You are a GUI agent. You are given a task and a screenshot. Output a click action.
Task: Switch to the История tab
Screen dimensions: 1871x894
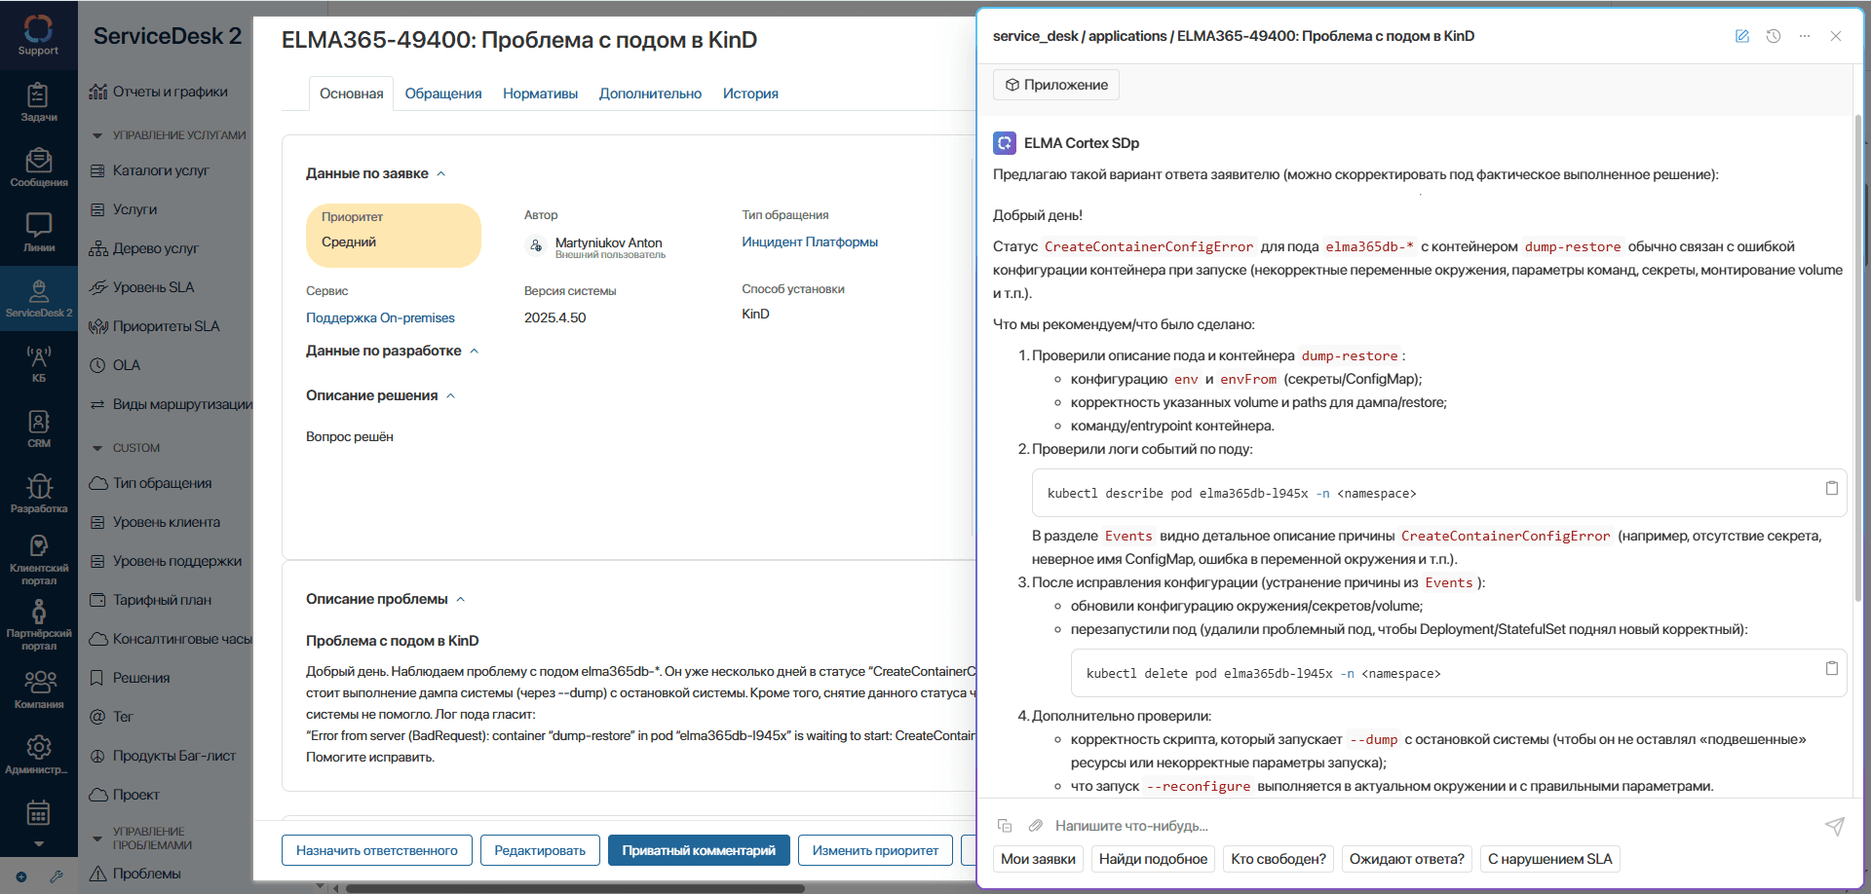point(749,93)
